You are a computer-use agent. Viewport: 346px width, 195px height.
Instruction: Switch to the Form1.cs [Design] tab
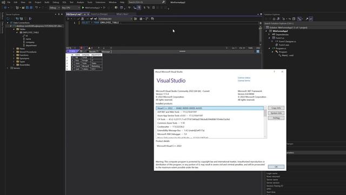tap(99, 14)
